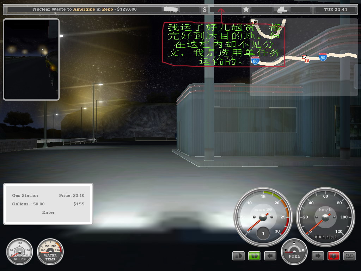Toggle the green high beam headlights button

coord(255,256)
